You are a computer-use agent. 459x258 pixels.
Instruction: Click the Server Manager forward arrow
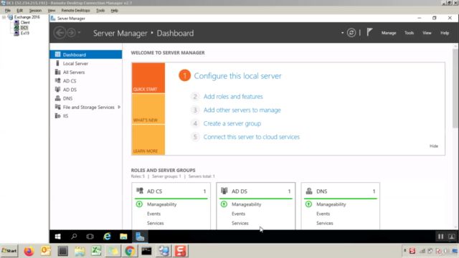click(71, 33)
